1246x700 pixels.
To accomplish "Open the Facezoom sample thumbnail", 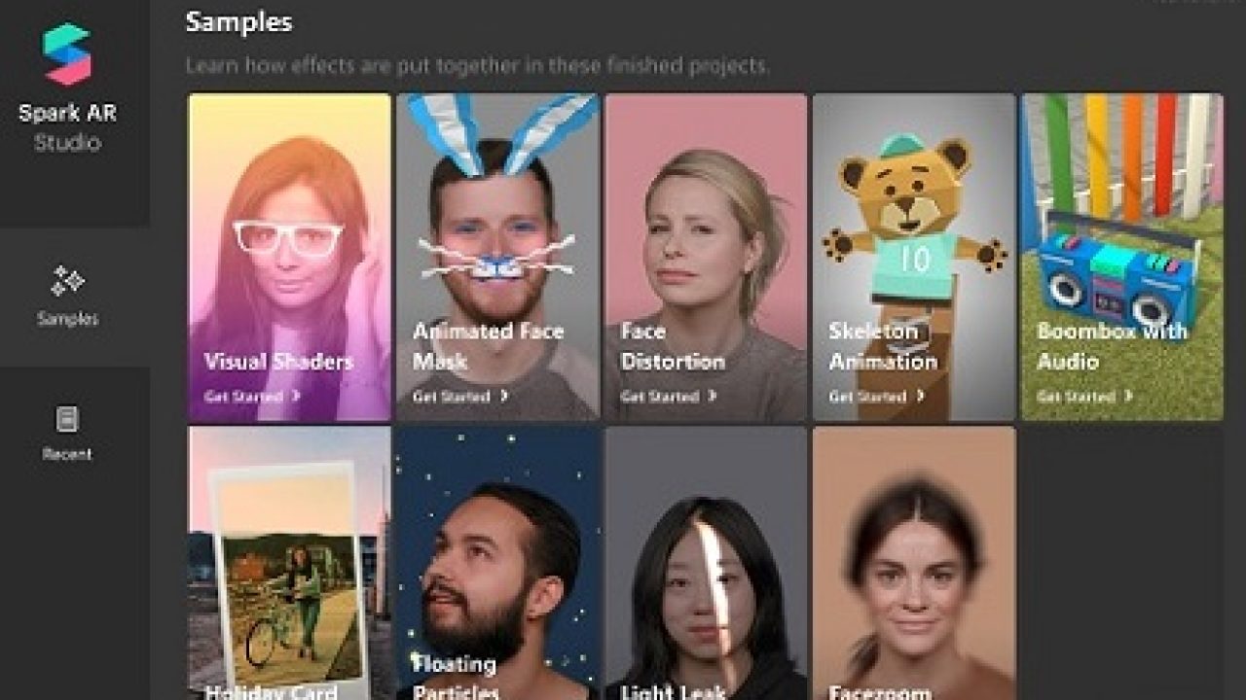I will (x=913, y=564).
